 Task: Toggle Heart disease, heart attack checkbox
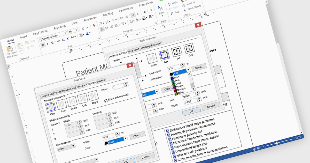(x=172, y=148)
